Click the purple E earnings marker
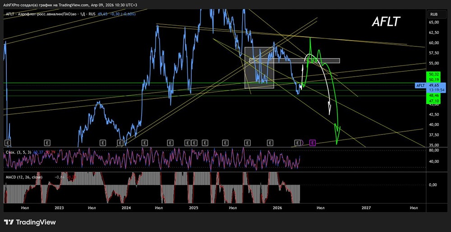 pyautogui.click(x=313, y=142)
